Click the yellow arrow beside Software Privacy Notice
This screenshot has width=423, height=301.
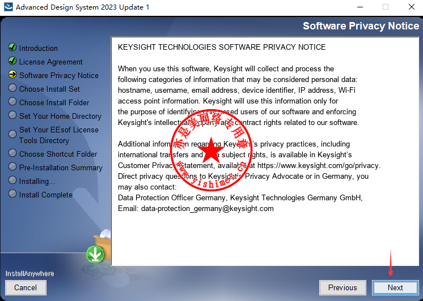click(x=12, y=74)
